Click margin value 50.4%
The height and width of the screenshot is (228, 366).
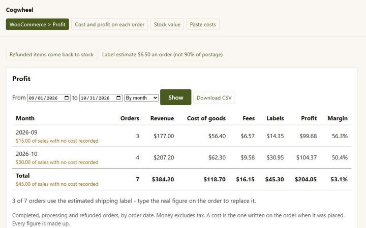340,157
